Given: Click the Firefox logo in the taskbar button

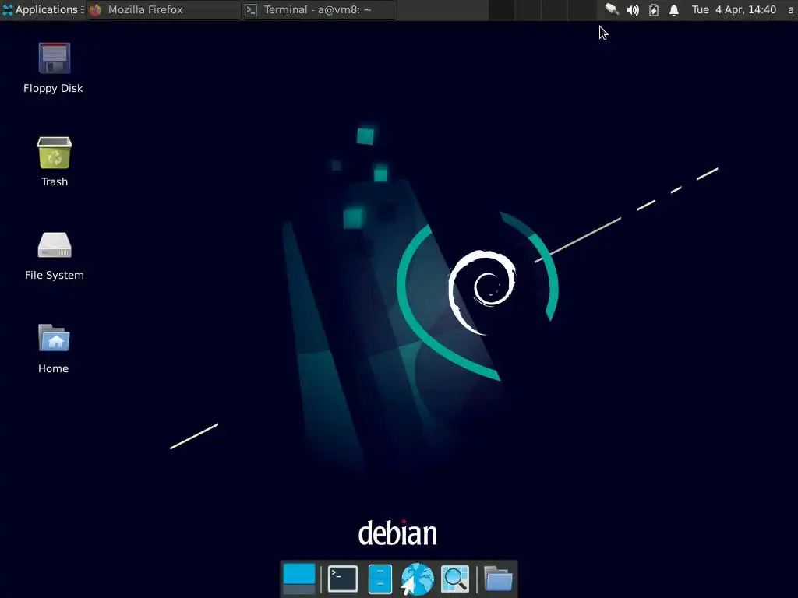Looking at the screenshot, I should (x=96, y=9).
